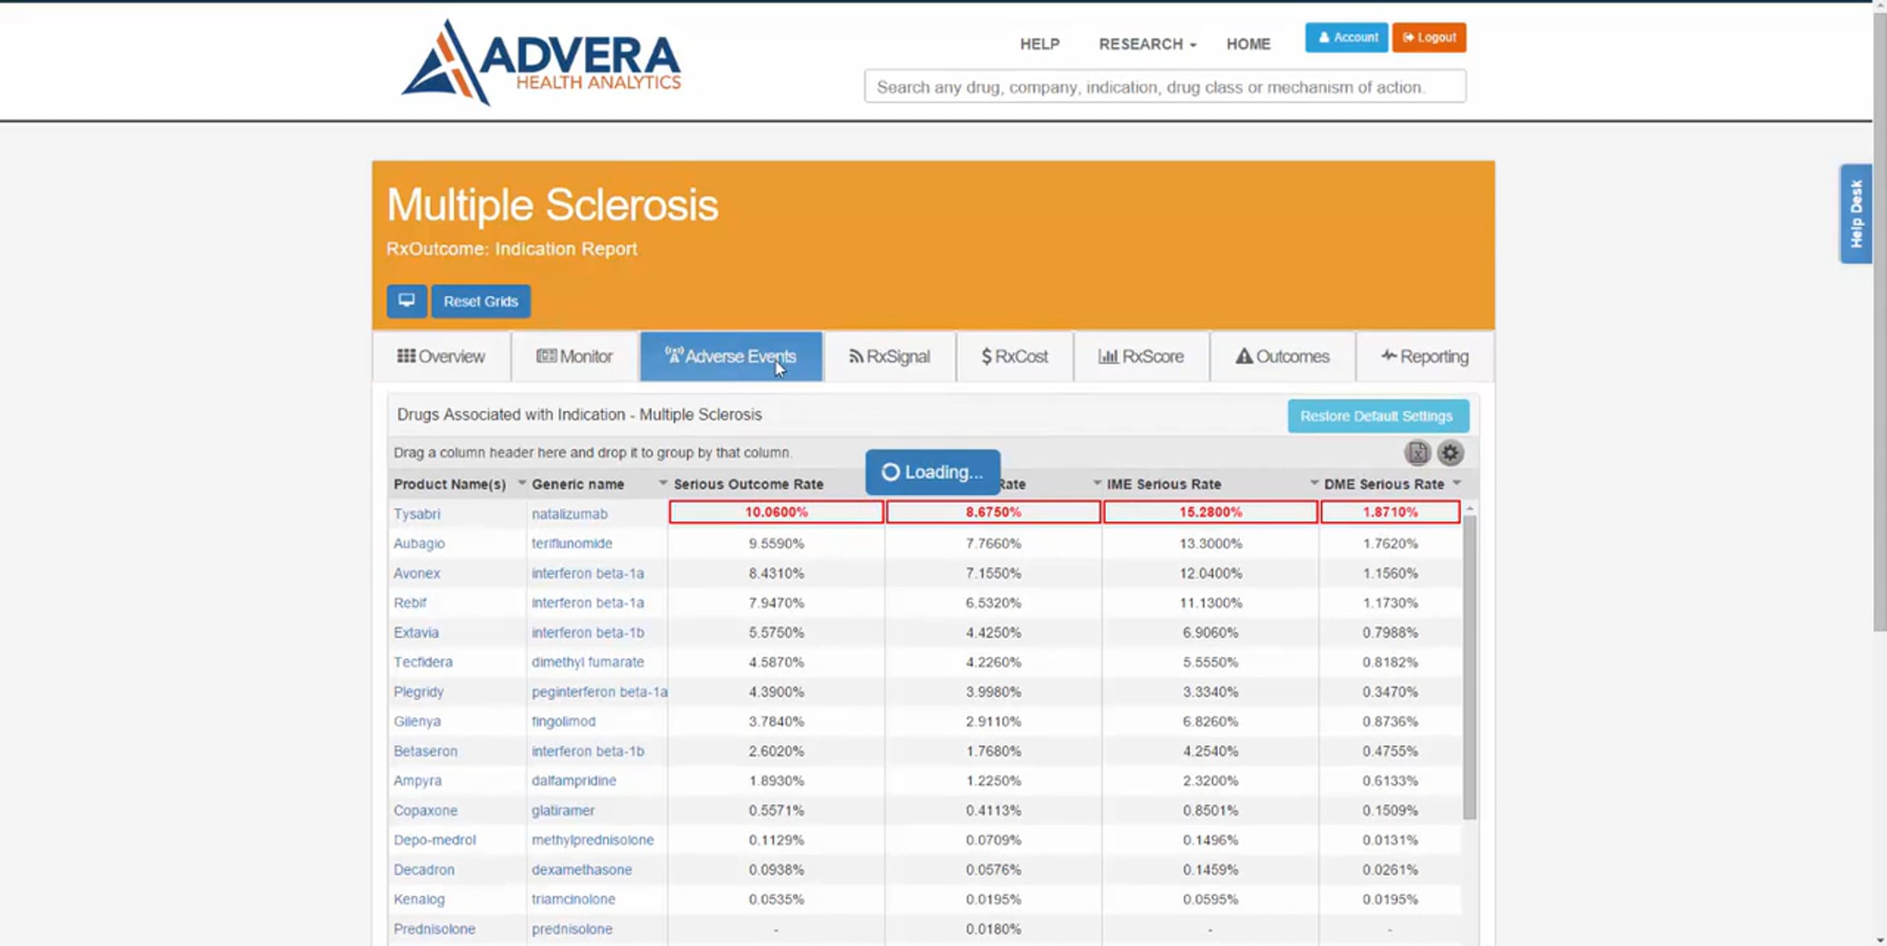Sort by Serious Outcome Rate header
Screen dimensions: 1887x946
pos(749,484)
